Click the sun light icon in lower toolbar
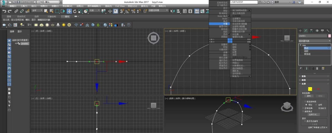332x133 pixels. coord(64,25)
